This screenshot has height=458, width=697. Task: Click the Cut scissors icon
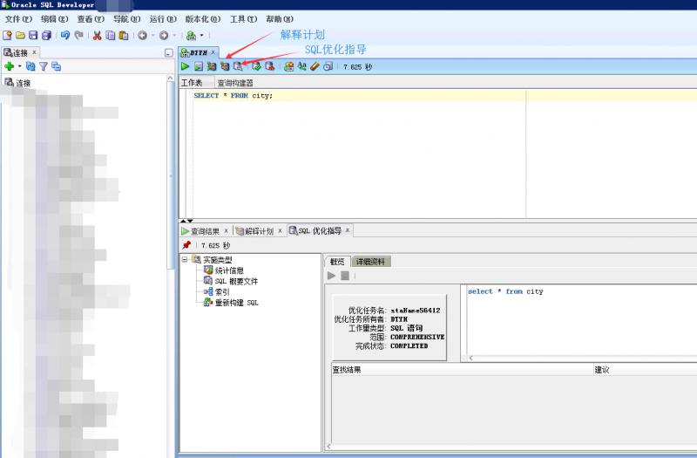[97, 35]
